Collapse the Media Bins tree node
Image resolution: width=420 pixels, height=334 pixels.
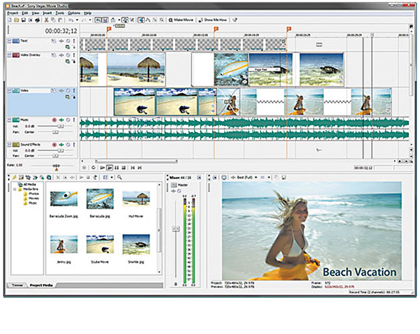pyautogui.click(x=15, y=189)
